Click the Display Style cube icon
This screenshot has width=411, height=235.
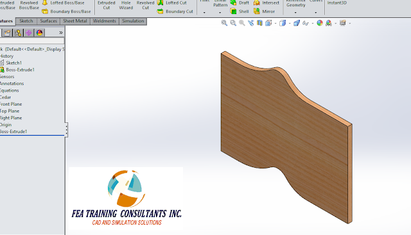coord(283,23)
